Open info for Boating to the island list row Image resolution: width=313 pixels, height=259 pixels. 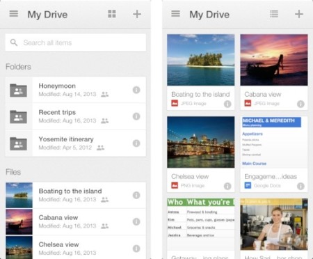click(x=136, y=195)
